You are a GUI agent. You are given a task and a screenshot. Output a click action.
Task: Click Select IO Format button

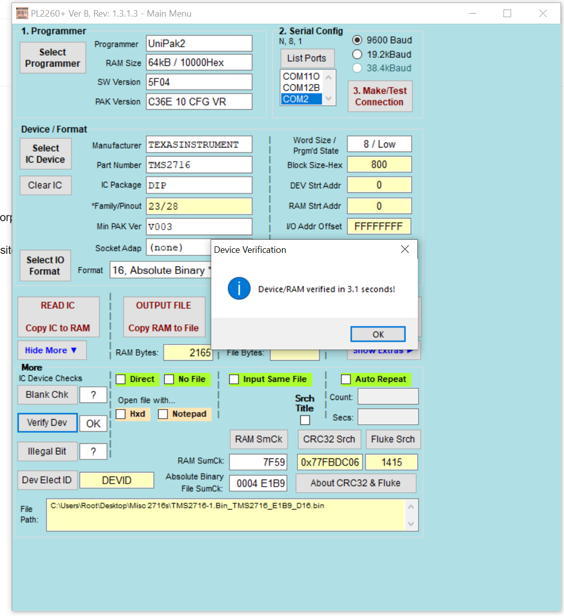point(45,265)
